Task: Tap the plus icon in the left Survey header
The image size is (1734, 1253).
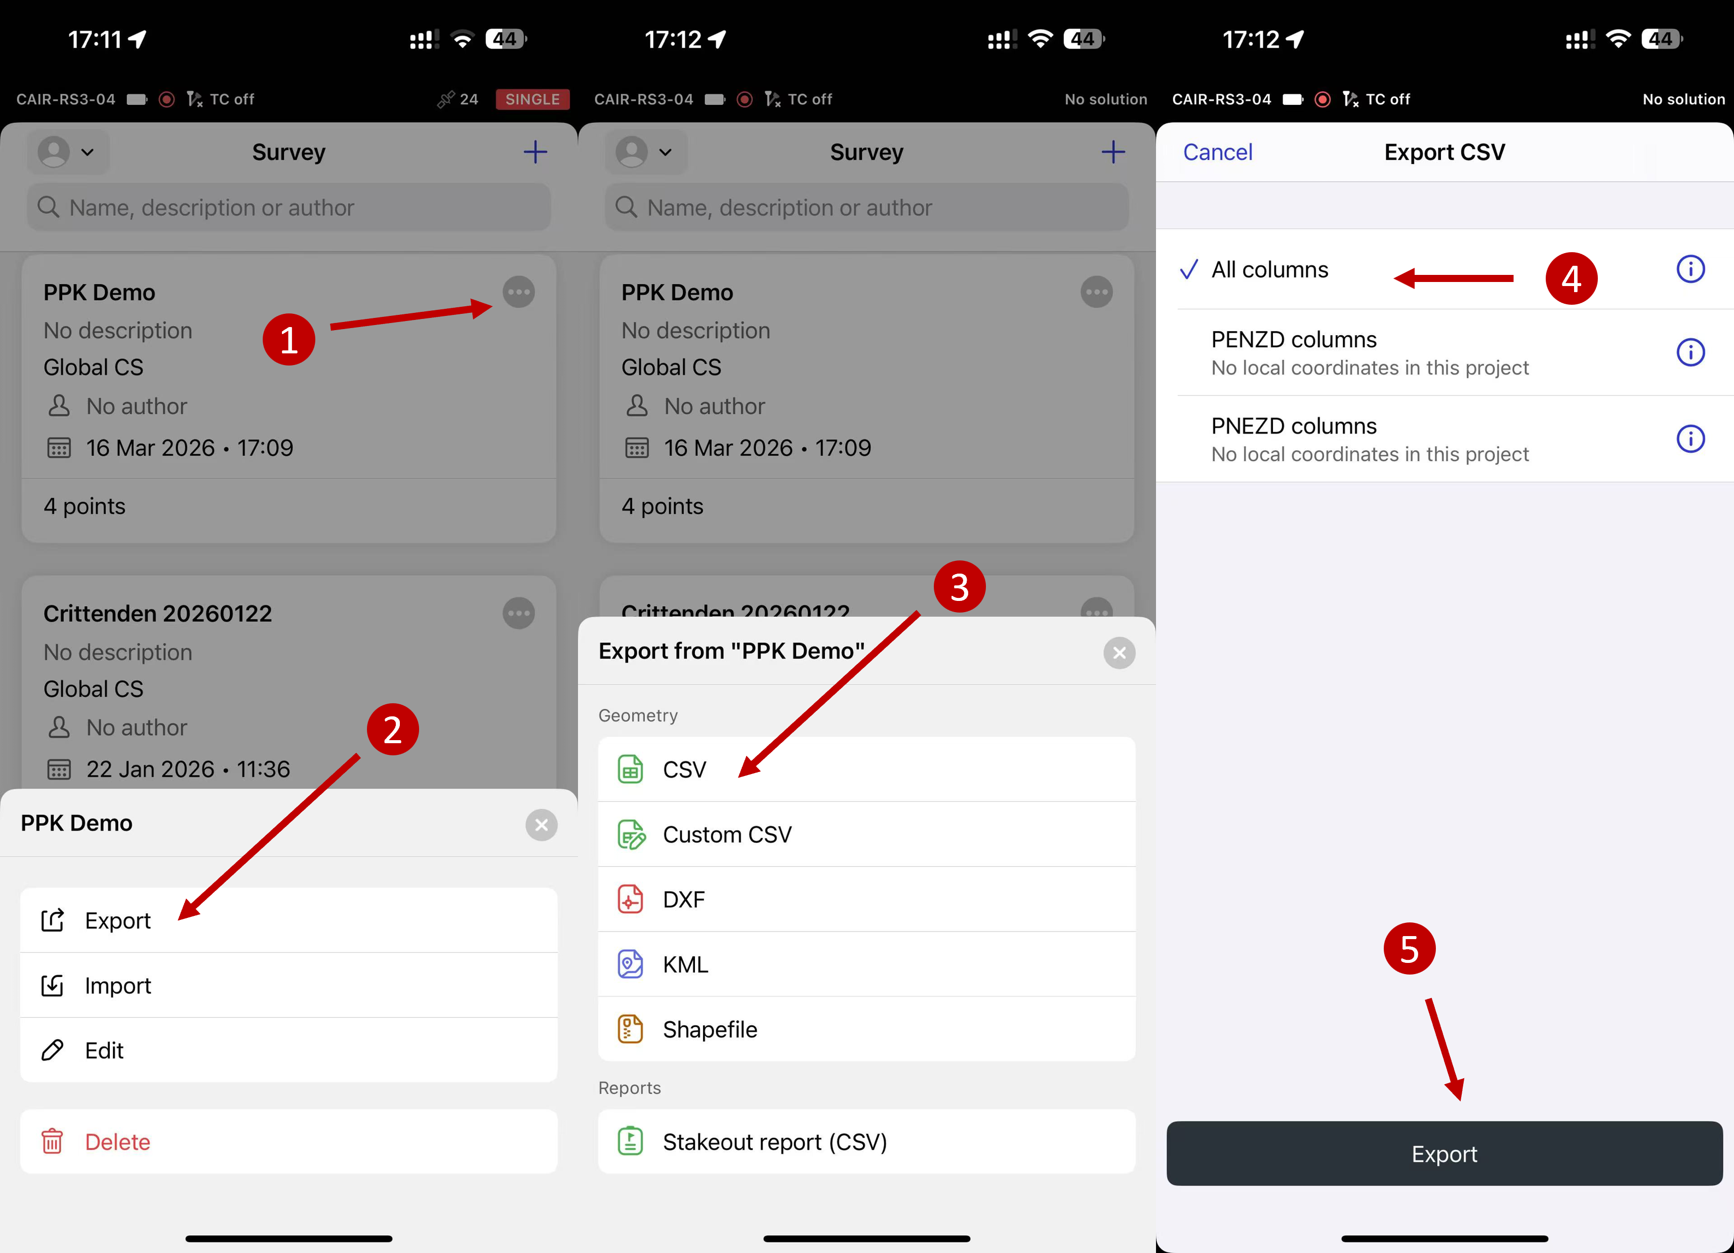Action: click(x=535, y=151)
